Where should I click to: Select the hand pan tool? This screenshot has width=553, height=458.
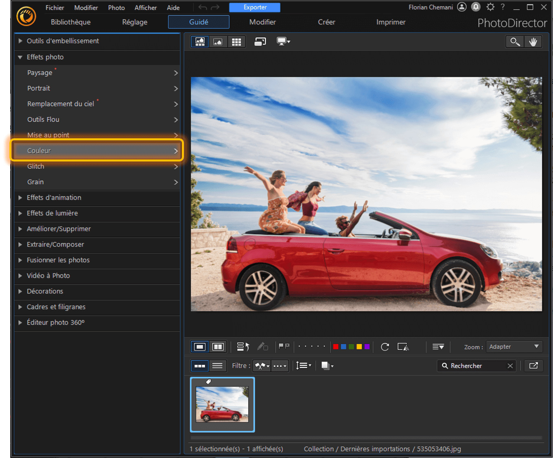[x=533, y=41]
